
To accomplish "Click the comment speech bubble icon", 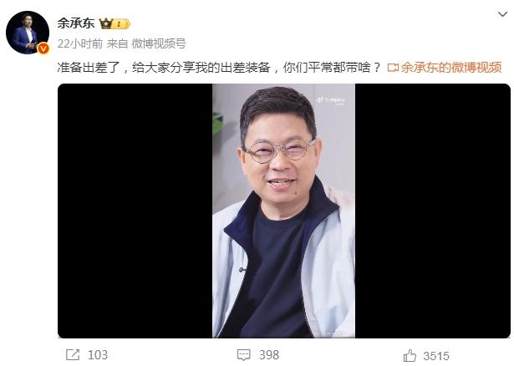I will 243,355.
